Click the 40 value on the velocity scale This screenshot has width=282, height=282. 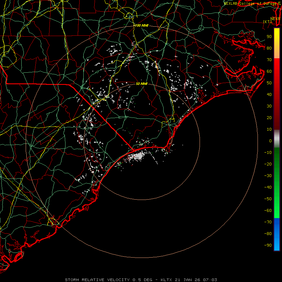coord(269,95)
